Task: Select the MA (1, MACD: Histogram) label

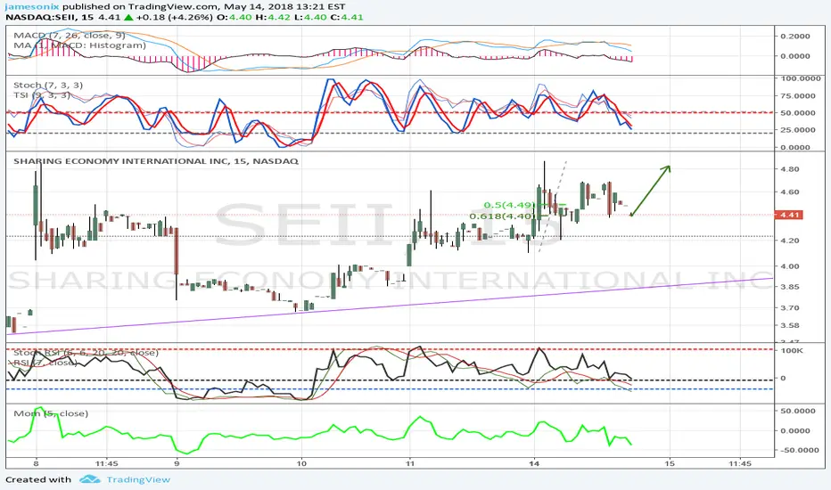Action: [79, 45]
